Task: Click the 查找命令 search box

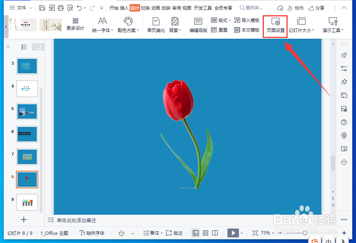Action: pos(252,8)
